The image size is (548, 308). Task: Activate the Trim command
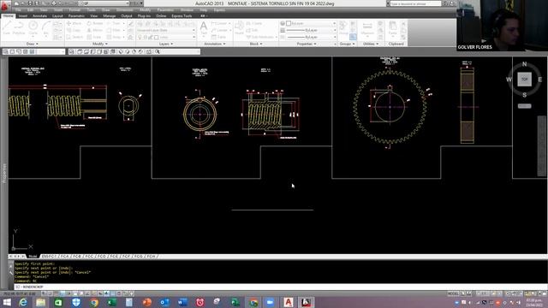click(x=114, y=23)
